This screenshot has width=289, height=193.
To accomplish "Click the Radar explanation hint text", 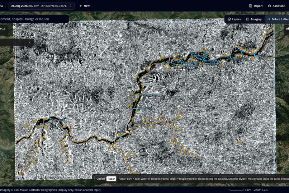I will pos(204,179).
